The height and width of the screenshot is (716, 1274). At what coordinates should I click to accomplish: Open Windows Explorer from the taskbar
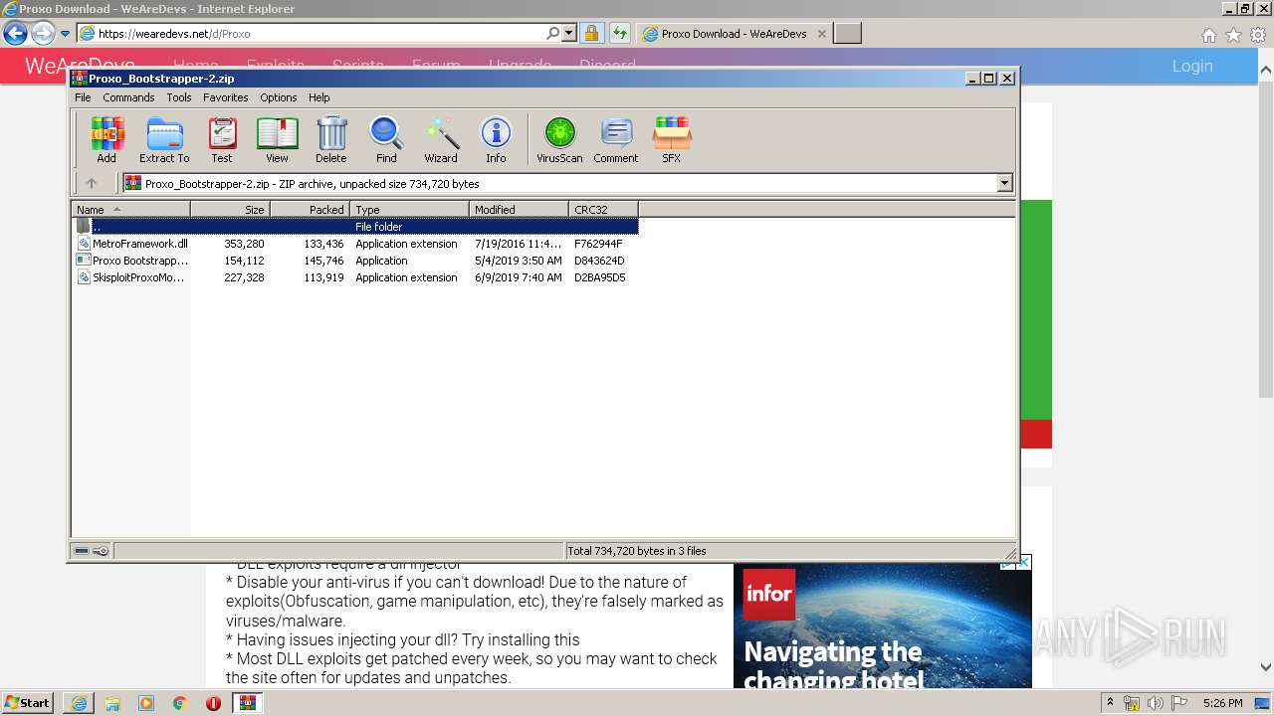point(112,703)
